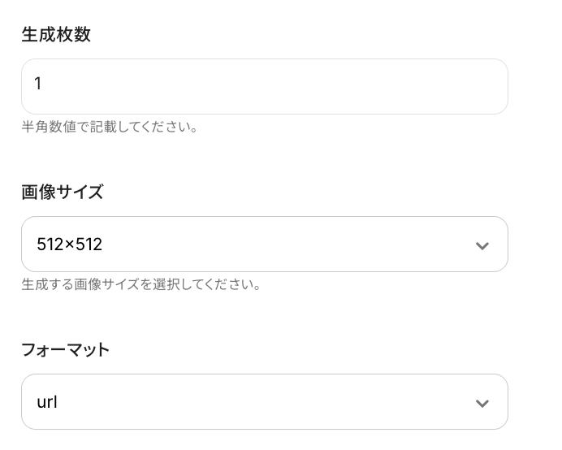Click the 半角数値で記載してください helper text
This screenshot has width=562, height=450.
[x=110, y=128]
